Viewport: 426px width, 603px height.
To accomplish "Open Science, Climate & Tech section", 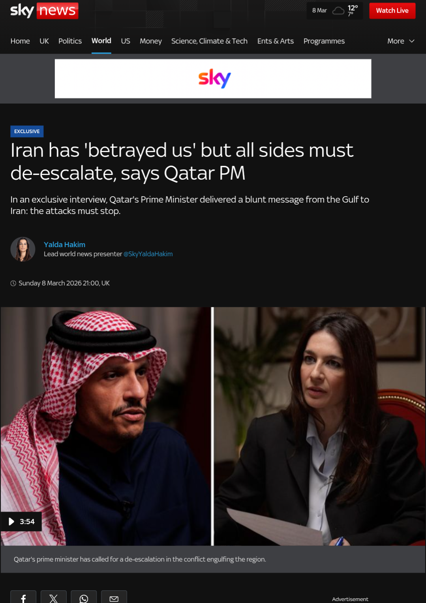I will tap(209, 41).
